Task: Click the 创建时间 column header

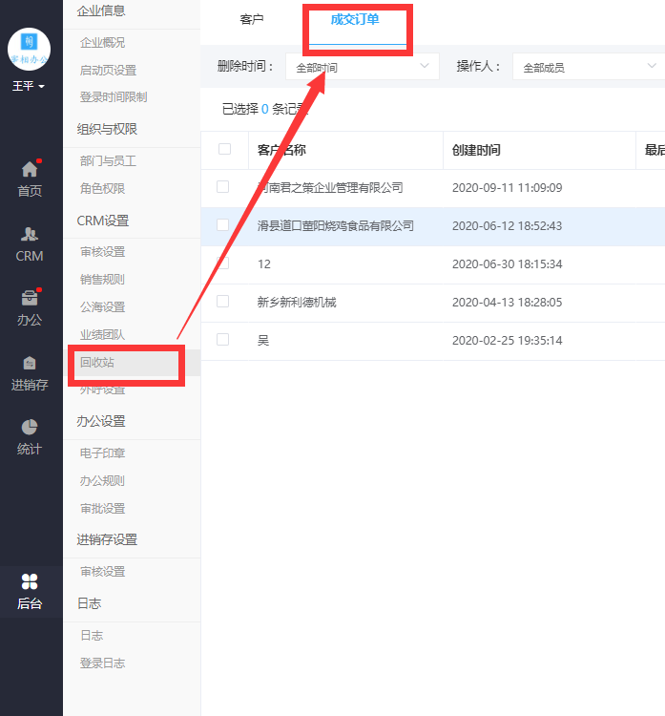Action: pyautogui.click(x=476, y=150)
